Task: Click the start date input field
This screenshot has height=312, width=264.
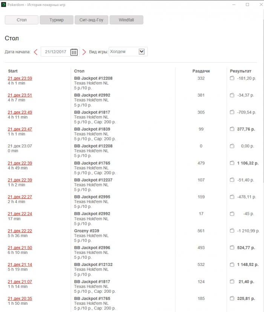Action: [x=55, y=52]
